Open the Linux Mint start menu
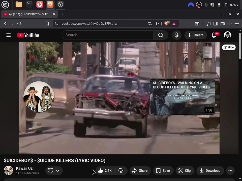The height and width of the screenshot is (181, 242). [5, 5]
